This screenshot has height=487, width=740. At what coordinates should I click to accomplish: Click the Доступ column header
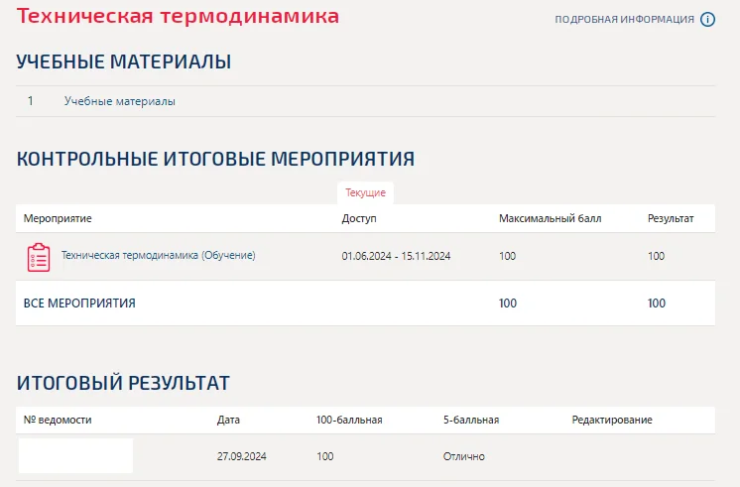pos(359,218)
